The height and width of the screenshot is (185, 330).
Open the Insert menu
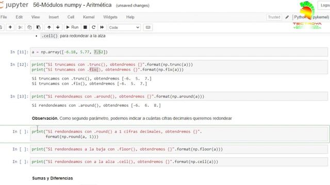[x=54, y=17]
